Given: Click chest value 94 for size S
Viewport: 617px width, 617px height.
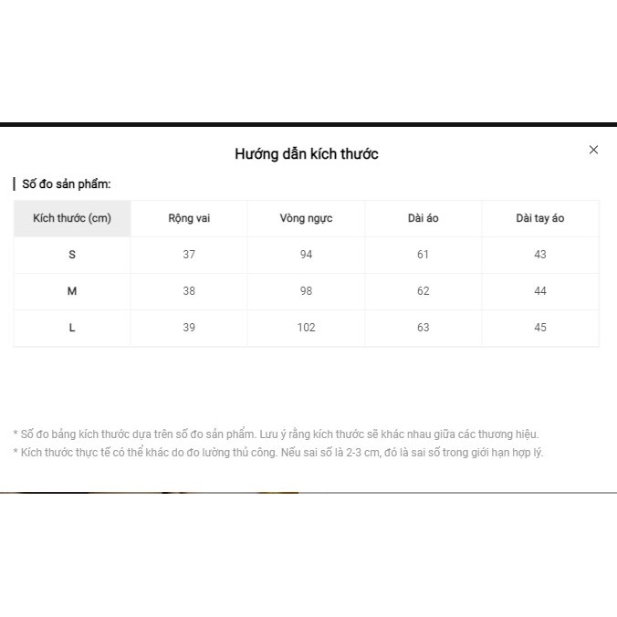Looking at the screenshot, I should 306,255.
